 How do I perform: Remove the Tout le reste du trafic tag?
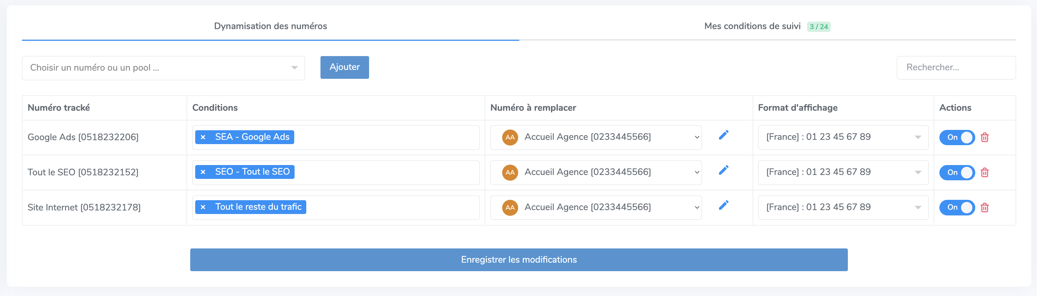[203, 207]
